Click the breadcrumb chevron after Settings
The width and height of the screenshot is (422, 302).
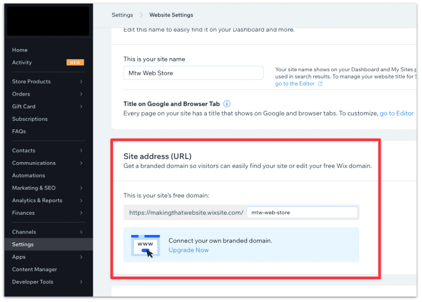pos(141,15)
